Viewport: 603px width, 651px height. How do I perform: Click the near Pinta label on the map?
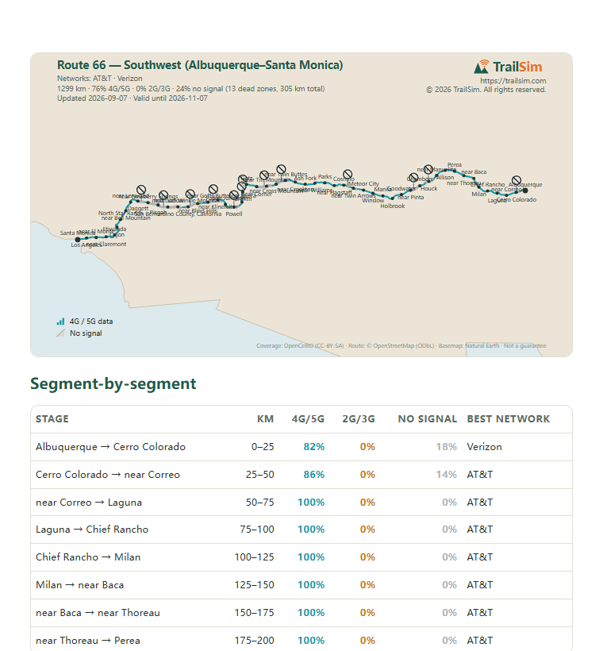tap(411, 197)
